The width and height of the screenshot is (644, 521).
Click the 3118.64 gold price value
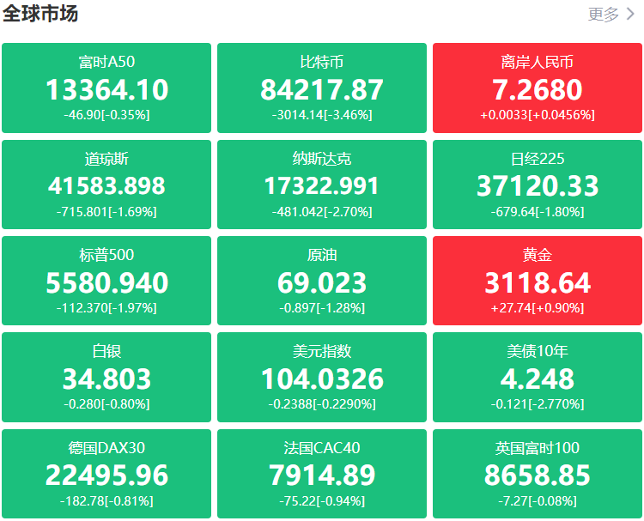(x=538, y=283)
